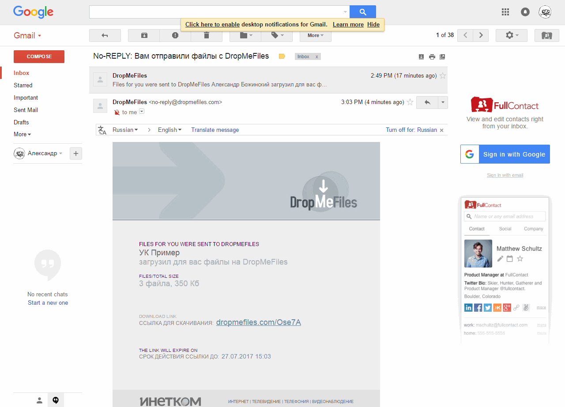Delete the conversation with trash icon
This screenshot has height=407, width=565.
(206, 35)
